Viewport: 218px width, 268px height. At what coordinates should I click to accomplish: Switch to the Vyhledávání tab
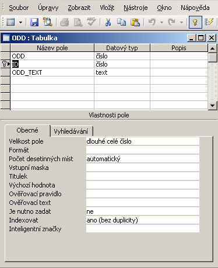point(71,131)
